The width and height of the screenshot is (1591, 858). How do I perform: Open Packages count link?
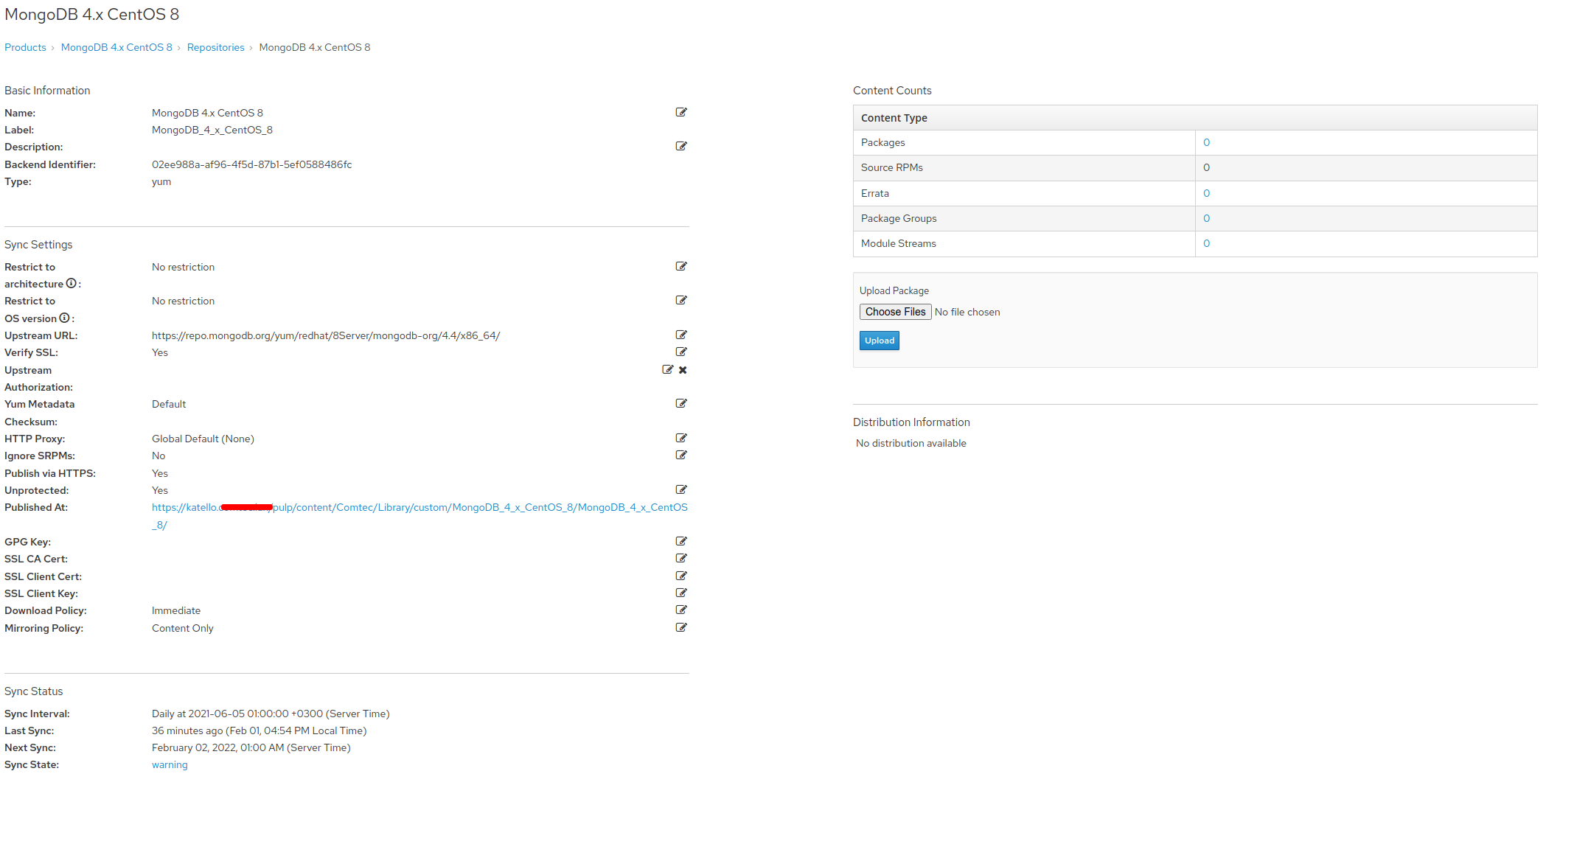coord(1206,142)
